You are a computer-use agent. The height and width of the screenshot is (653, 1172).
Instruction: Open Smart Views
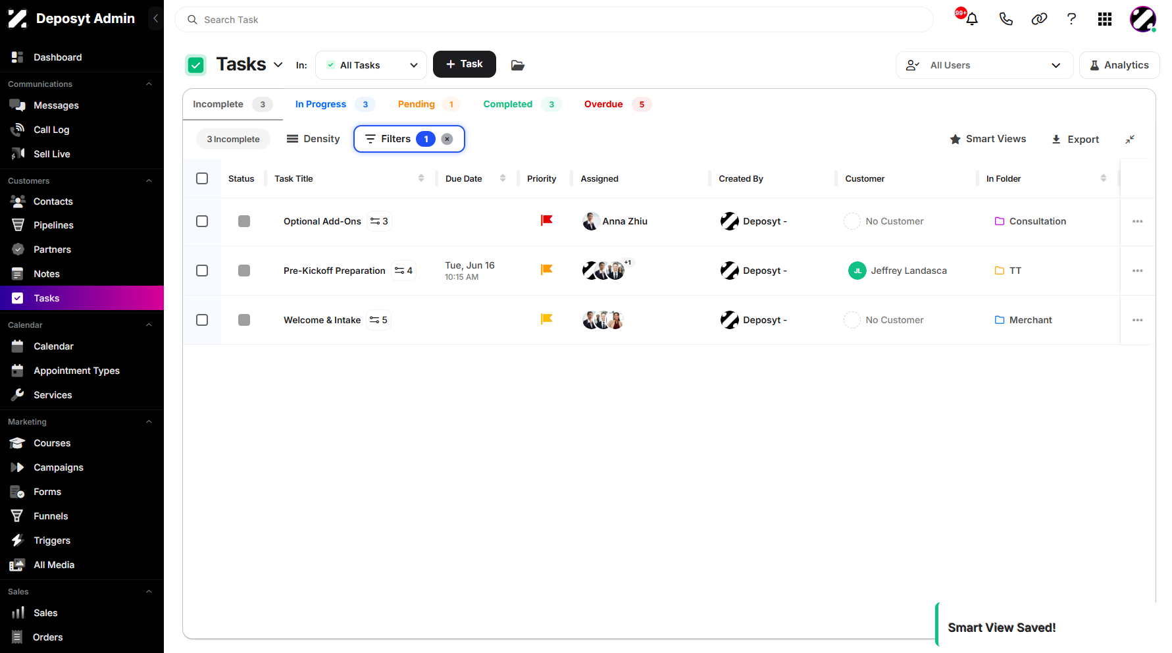point(988,139)
